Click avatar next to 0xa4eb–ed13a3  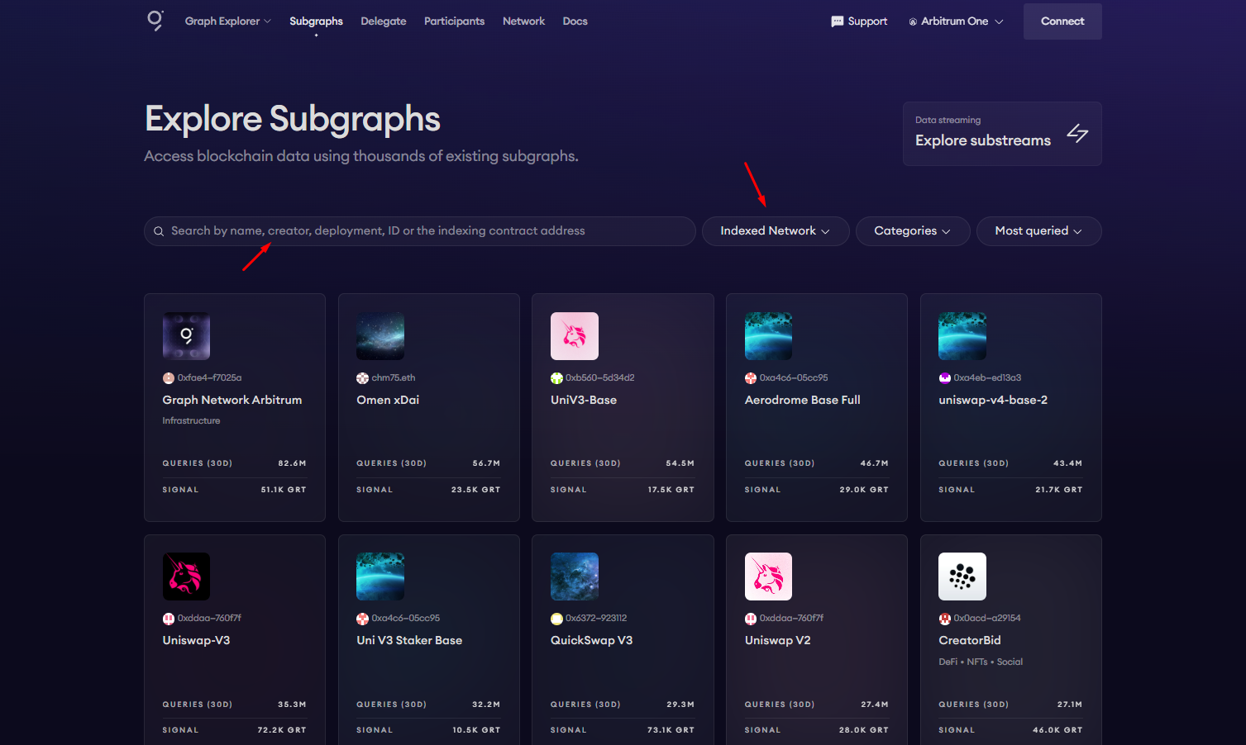pos(944,378)
